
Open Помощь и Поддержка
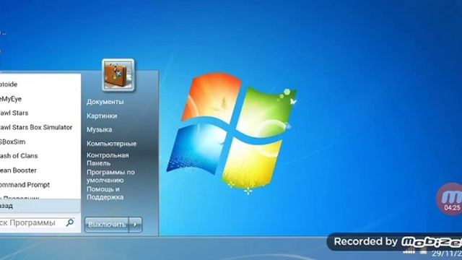coord(105,193)
